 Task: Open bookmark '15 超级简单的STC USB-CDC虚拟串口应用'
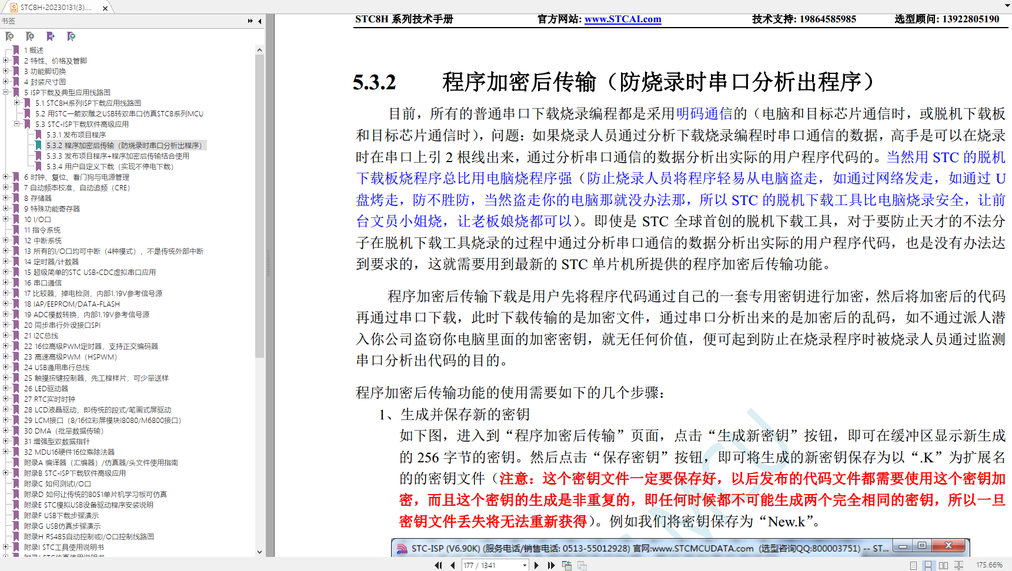coord(90,272)
